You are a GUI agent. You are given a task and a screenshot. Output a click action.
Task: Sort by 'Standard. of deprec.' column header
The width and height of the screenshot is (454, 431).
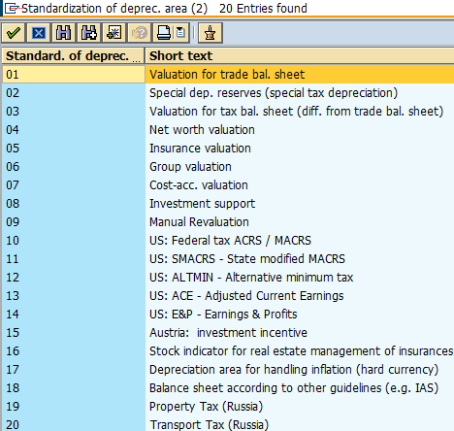[73, 55]
